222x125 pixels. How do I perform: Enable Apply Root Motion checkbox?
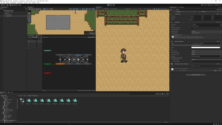tap(192, 27)
